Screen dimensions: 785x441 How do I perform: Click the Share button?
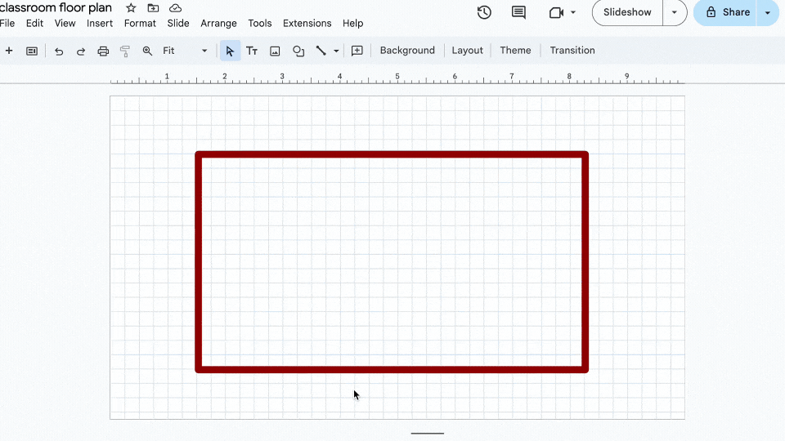726,12
